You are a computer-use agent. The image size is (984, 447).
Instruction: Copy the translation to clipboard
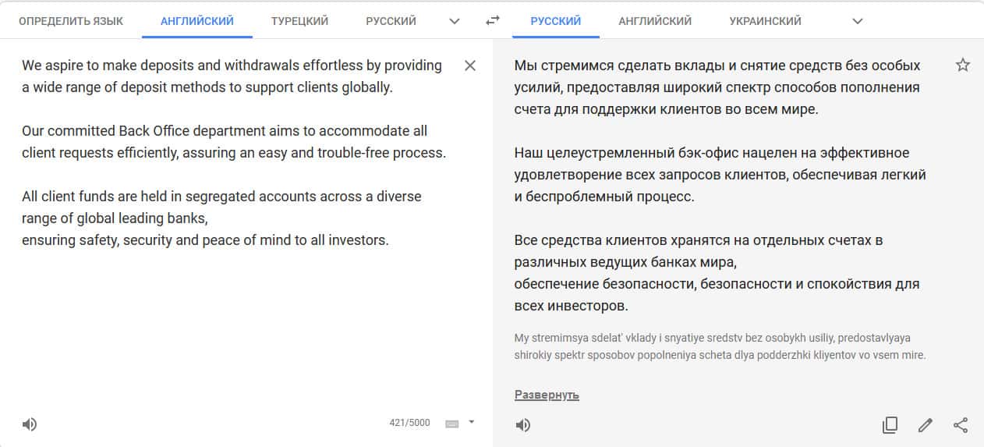(890, 425)
